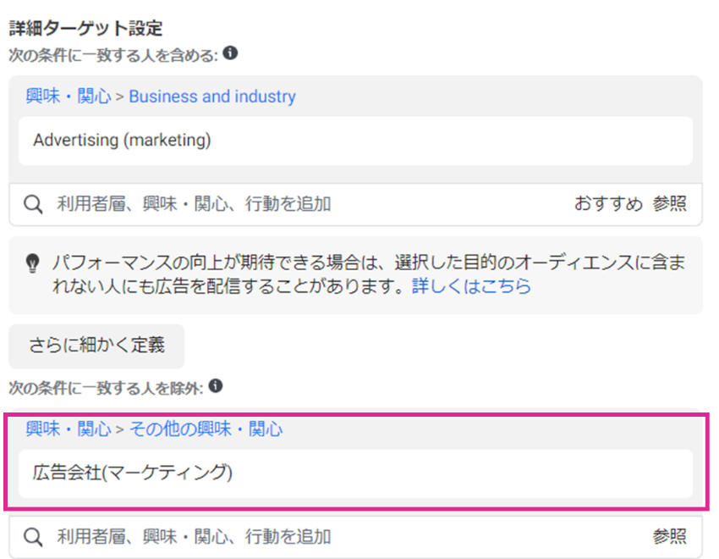Select the 広告会社(マーケティング) excluded interest
The width and height of the screenshot is (719, 559).
coord(355,473)
